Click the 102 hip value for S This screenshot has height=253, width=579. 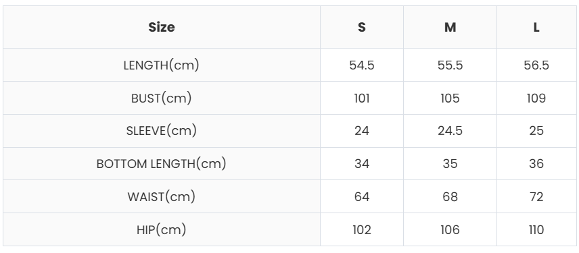362,230
